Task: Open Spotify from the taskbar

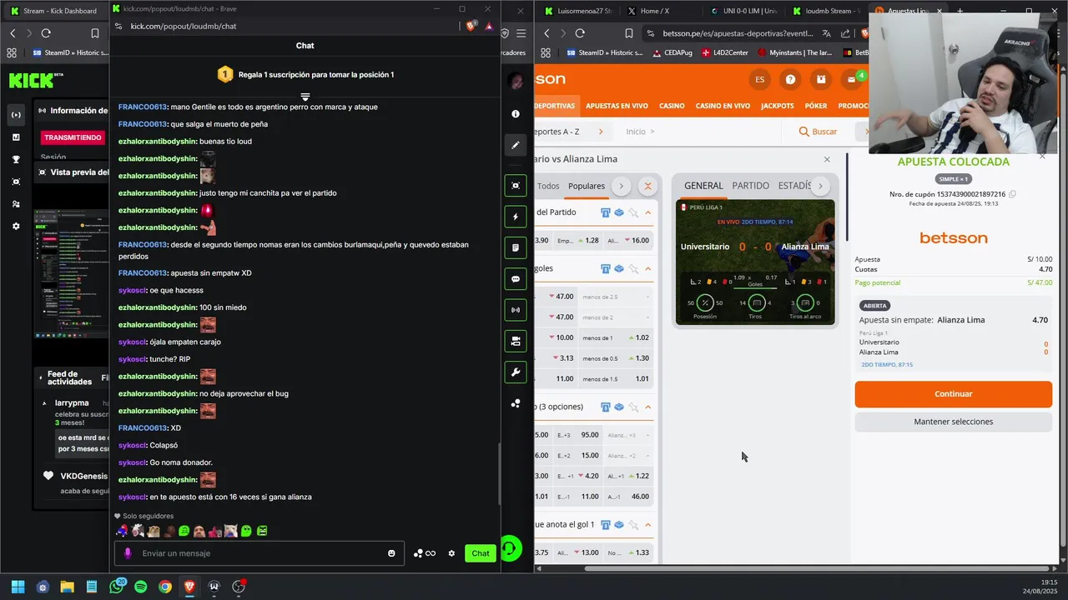Action: [x=140, y=587]
